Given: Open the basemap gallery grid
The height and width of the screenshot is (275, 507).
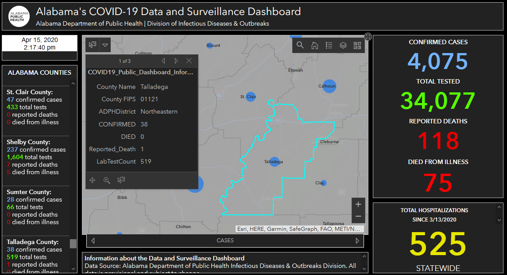Looking at the screenshot, I should pos(357,45).
